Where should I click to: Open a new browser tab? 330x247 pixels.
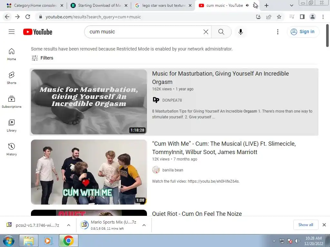coord(267,6)
